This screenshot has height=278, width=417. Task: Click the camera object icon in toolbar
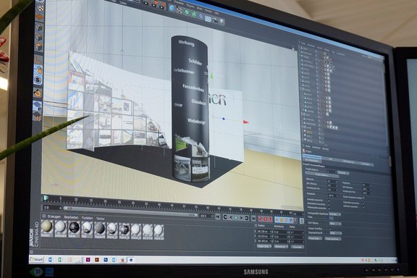point(214,20)
